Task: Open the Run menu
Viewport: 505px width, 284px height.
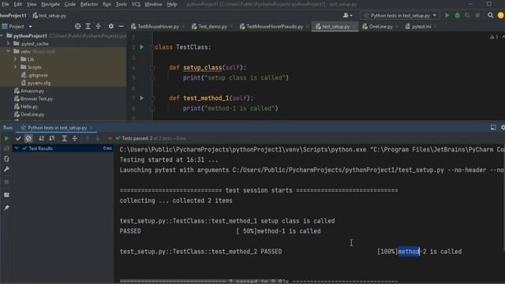Action: click(107, 4)
